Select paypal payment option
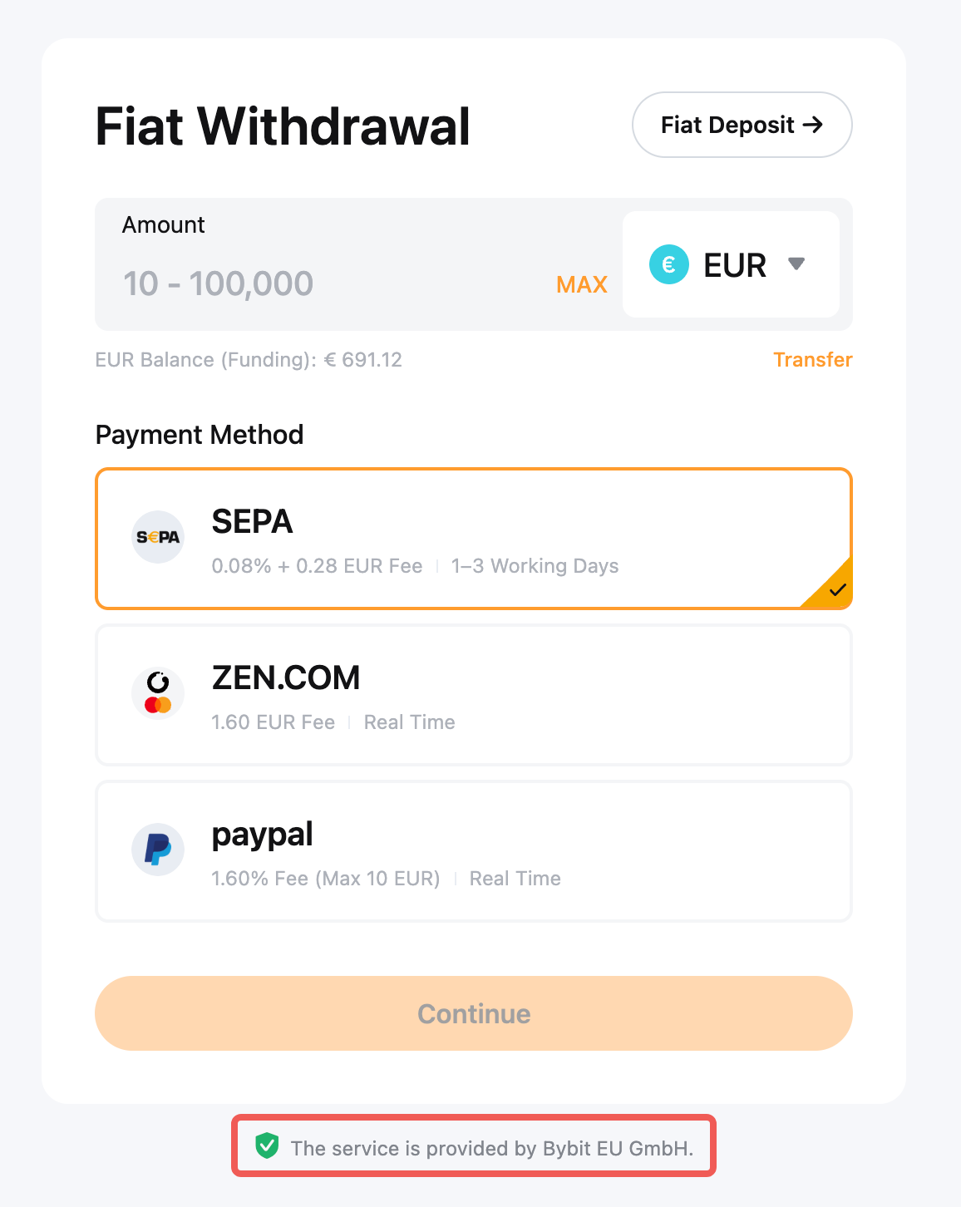Screen dimensions: 961x1207 pos(474,851)
